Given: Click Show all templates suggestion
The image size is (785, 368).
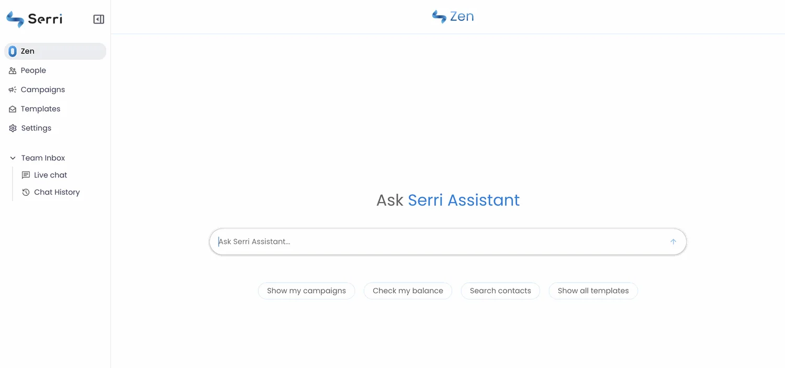Looking at the screenshot, I should (593, 291).
